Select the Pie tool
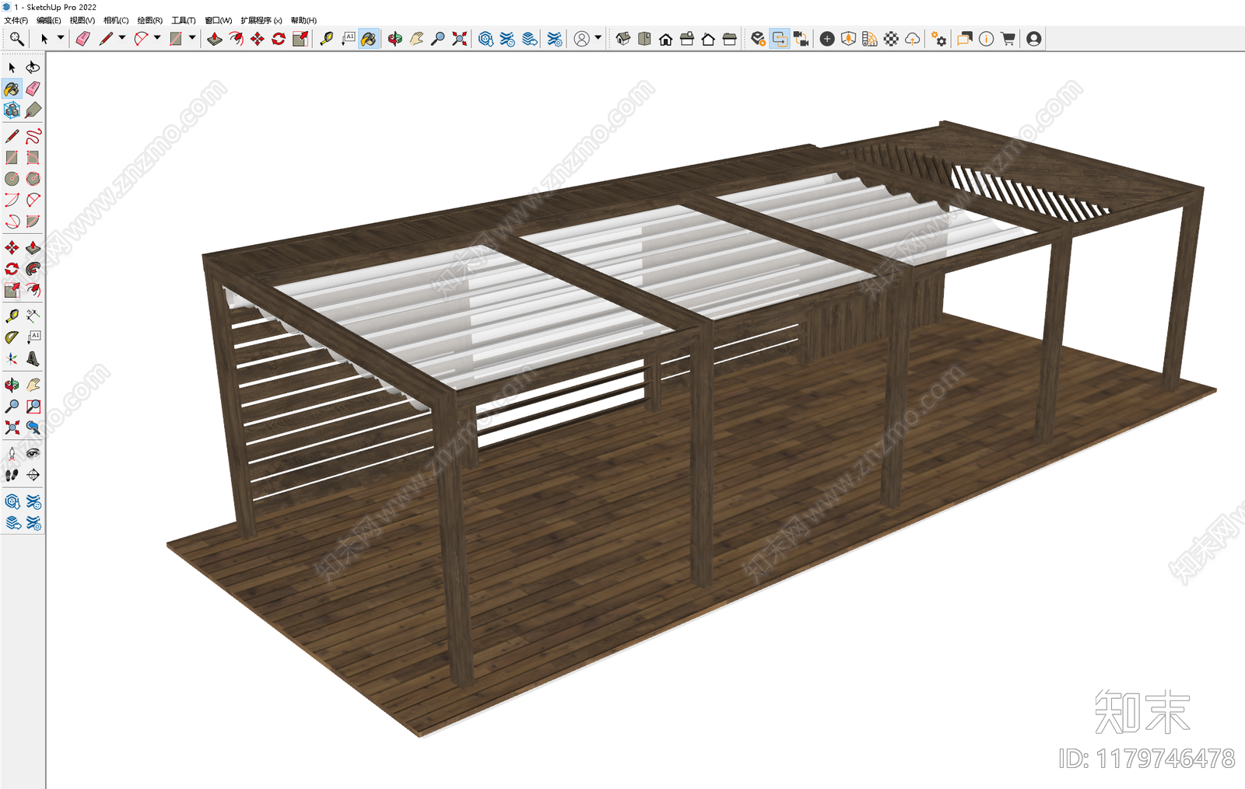The width and height of the screenshot is (1245, 789). point(33,222)
